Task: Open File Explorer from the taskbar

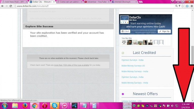Action: [15, 105]
